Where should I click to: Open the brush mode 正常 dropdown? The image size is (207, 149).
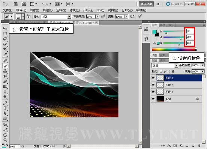click(69, 17)
